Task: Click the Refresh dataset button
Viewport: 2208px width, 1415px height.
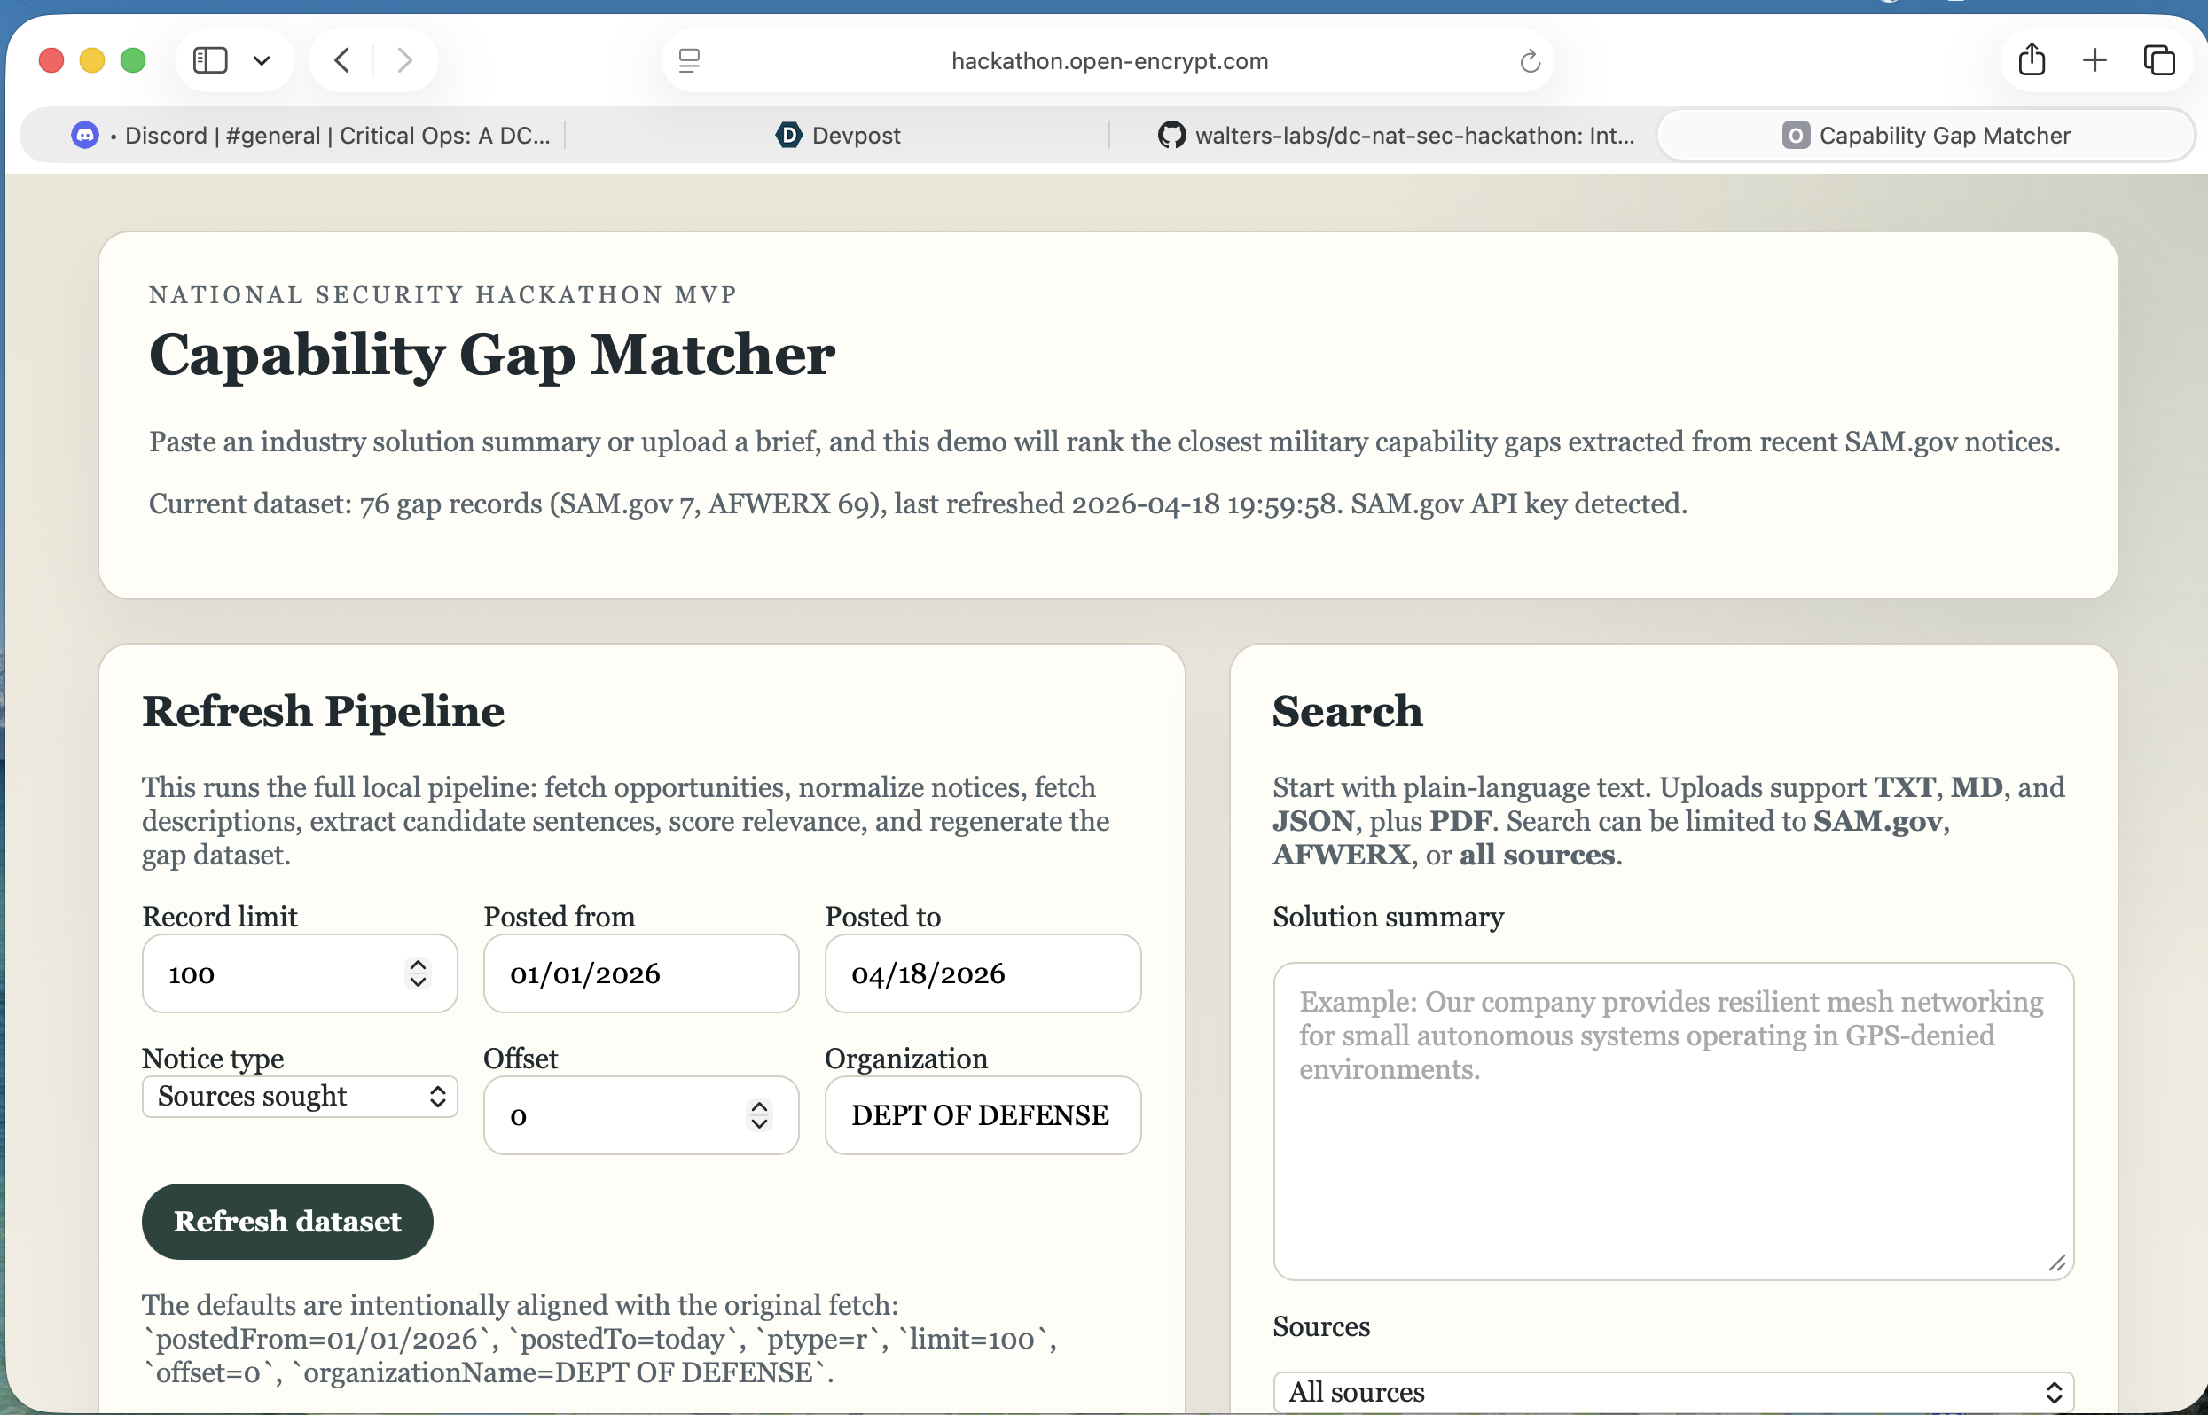Action: (286, 1221)
